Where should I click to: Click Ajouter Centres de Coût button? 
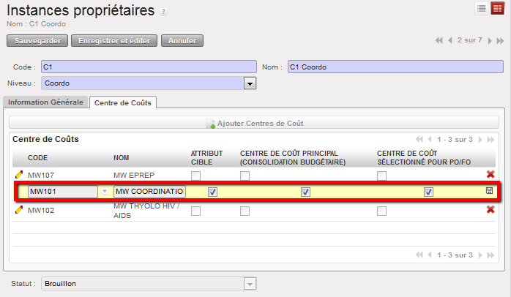pos(254,123)
